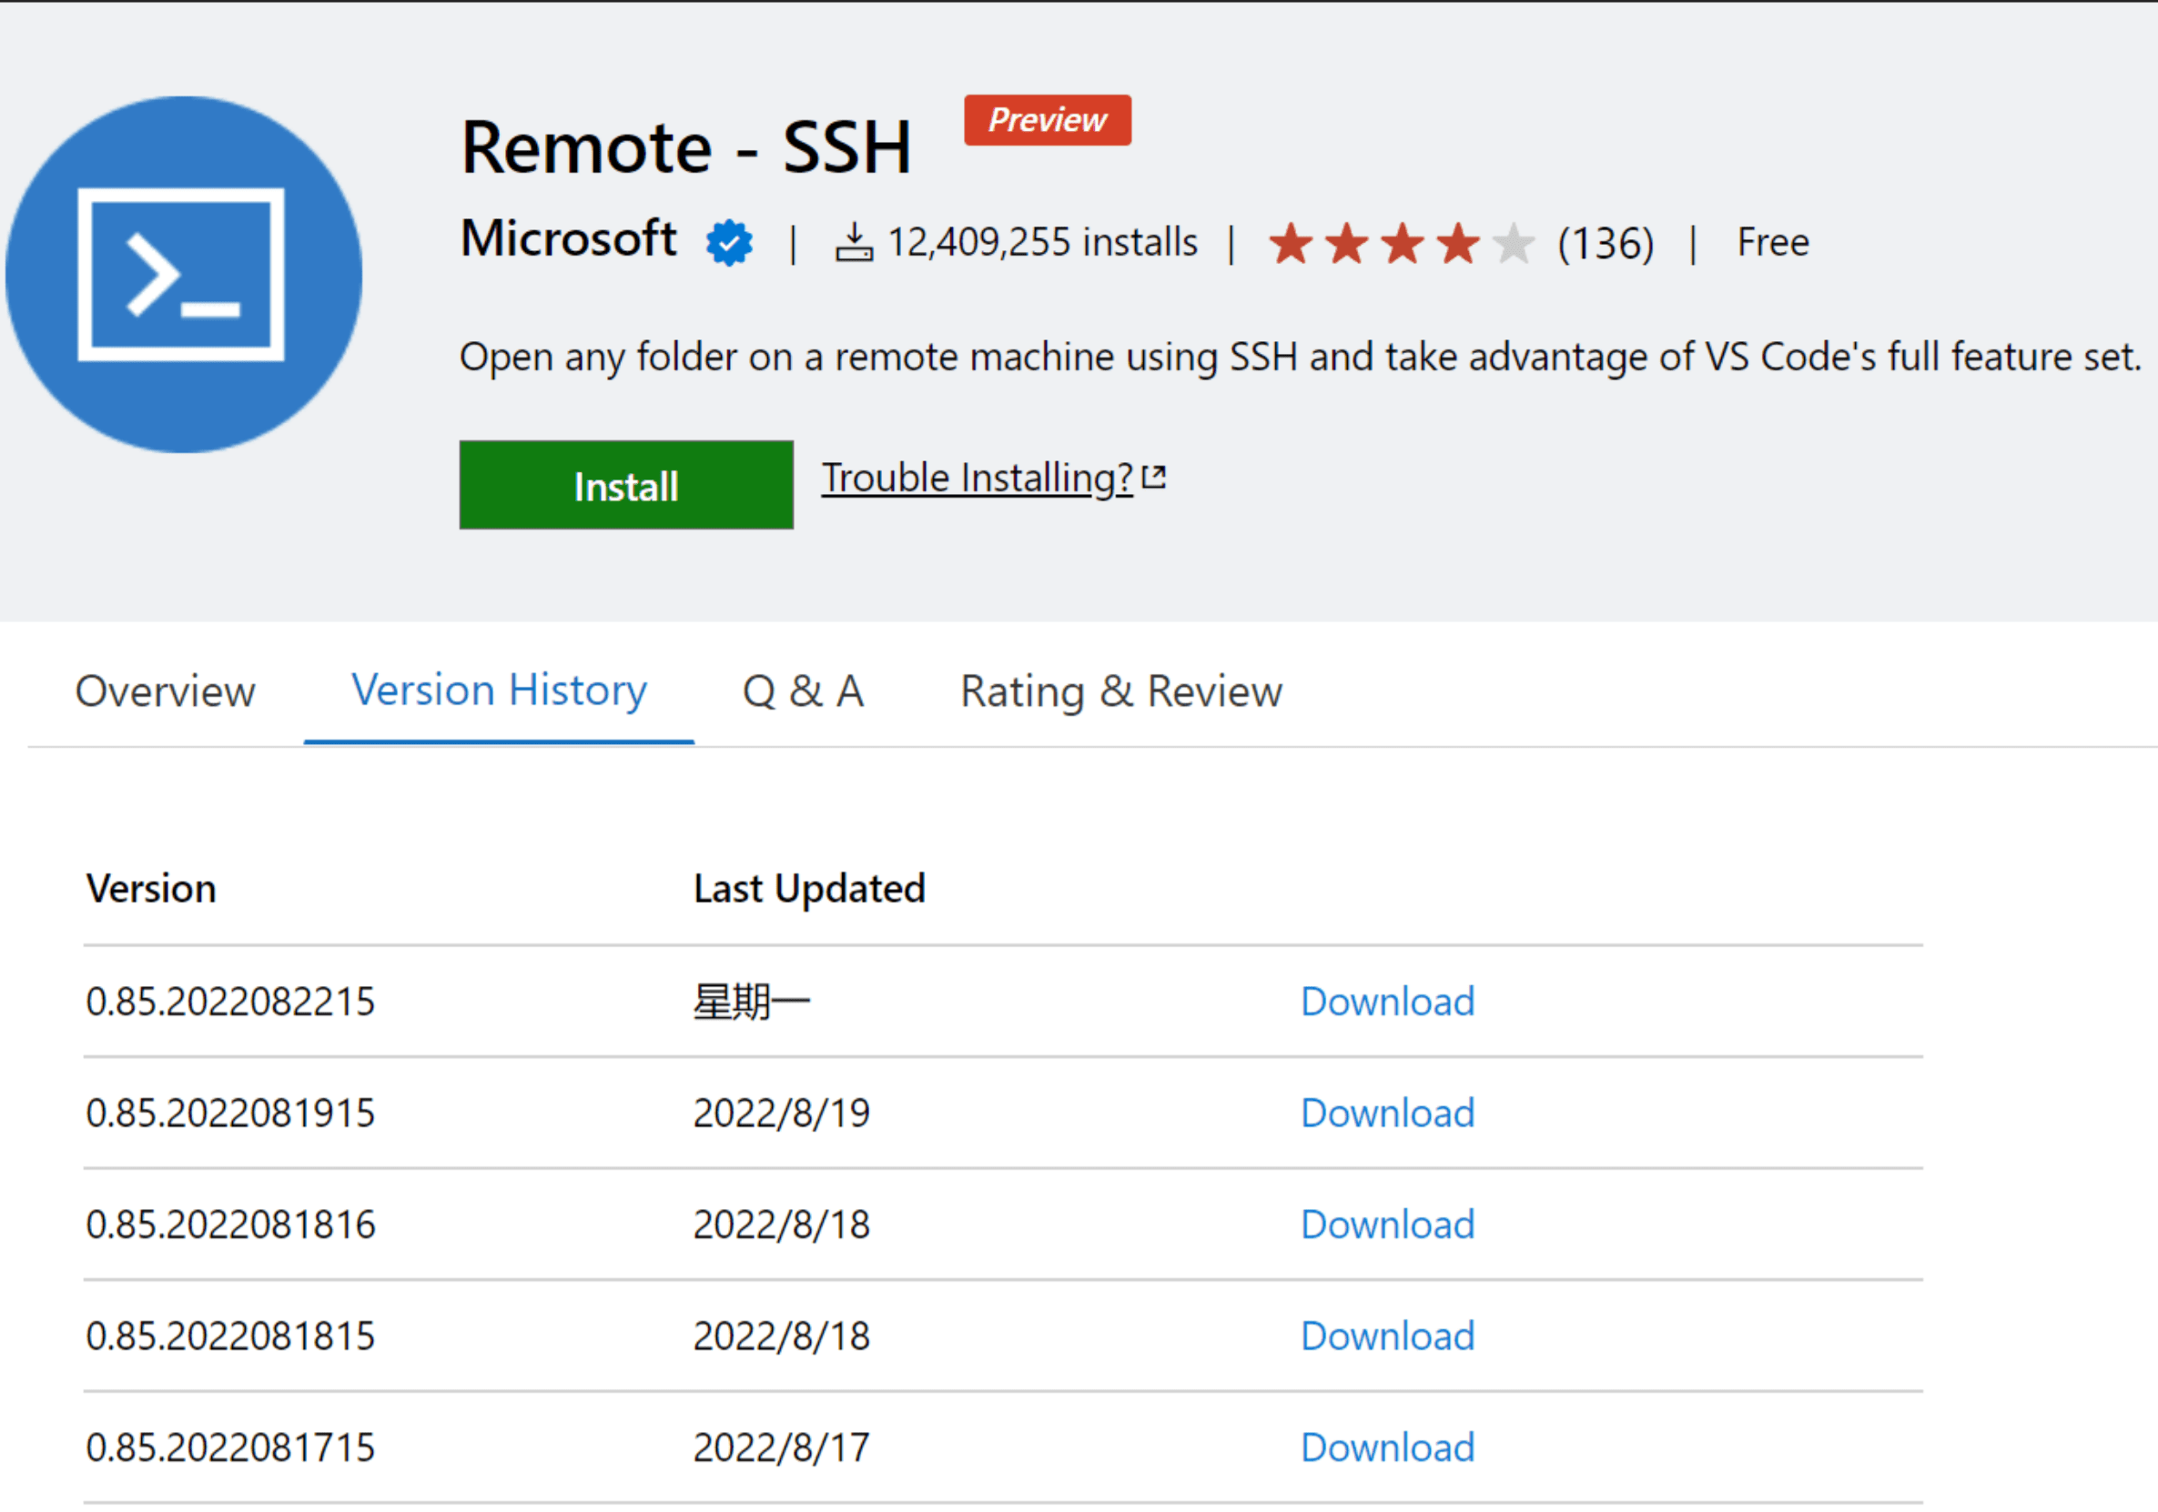Image resolution: width=2158 pixels, height=1512 pixels.
Task: Click version cell 0.85.2022081915
Action: [230, 1114]
